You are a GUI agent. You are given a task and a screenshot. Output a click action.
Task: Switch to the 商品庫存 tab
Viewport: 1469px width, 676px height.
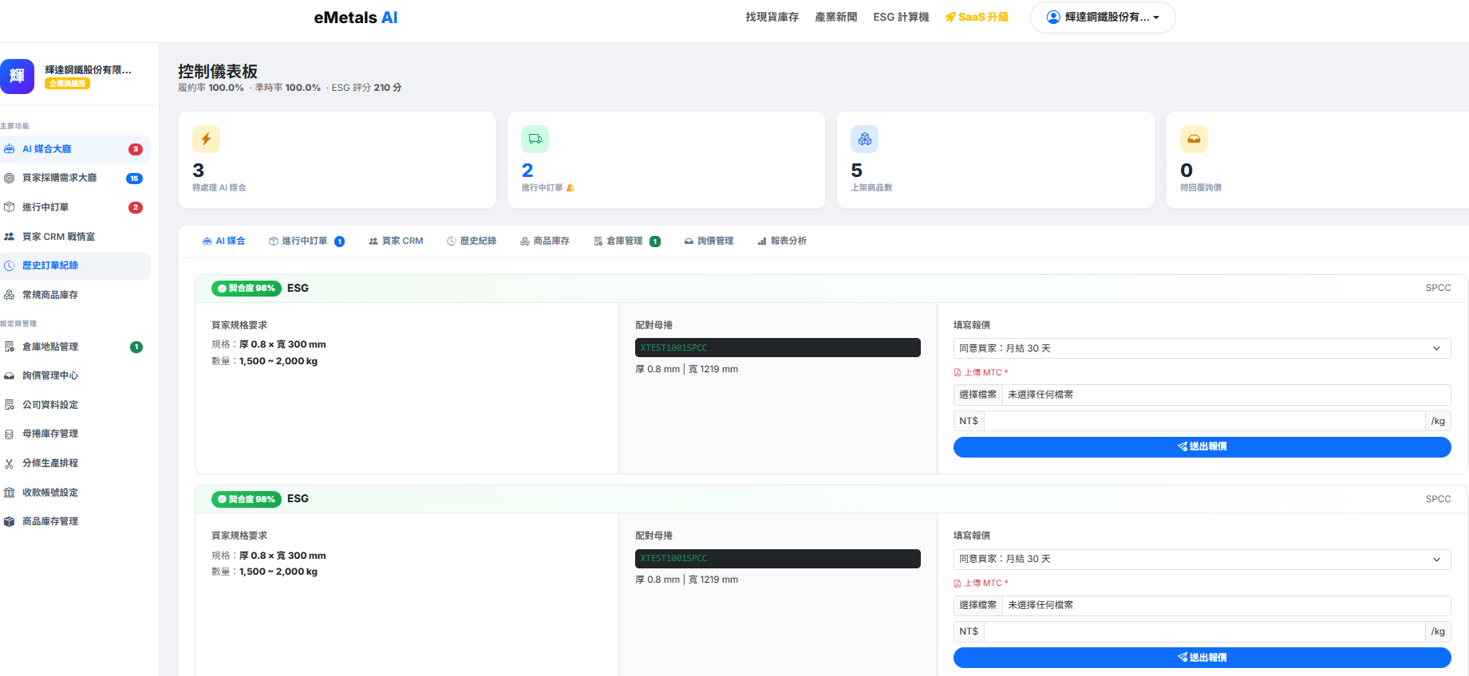pyautogui.click(x=545, y=241)
